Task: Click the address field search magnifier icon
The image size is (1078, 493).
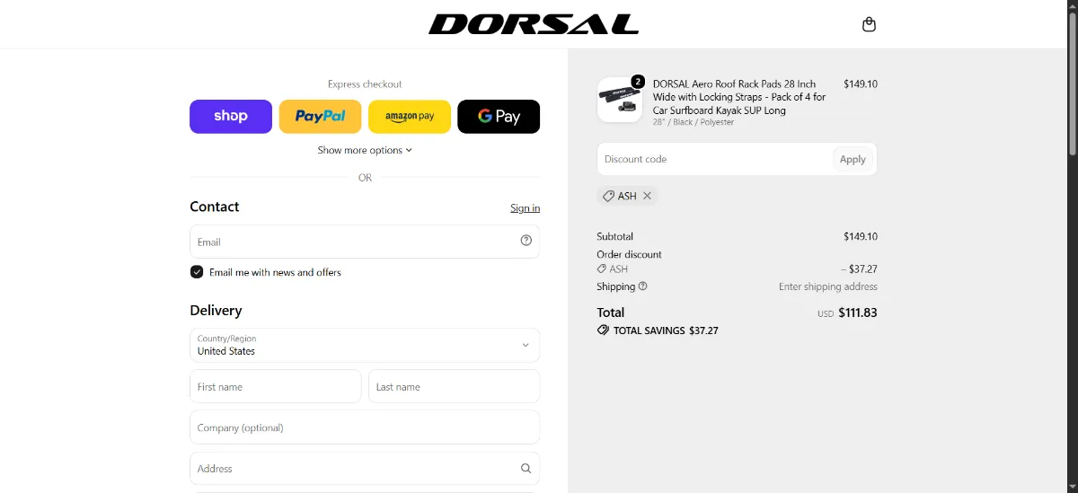Action: point(526,468)
